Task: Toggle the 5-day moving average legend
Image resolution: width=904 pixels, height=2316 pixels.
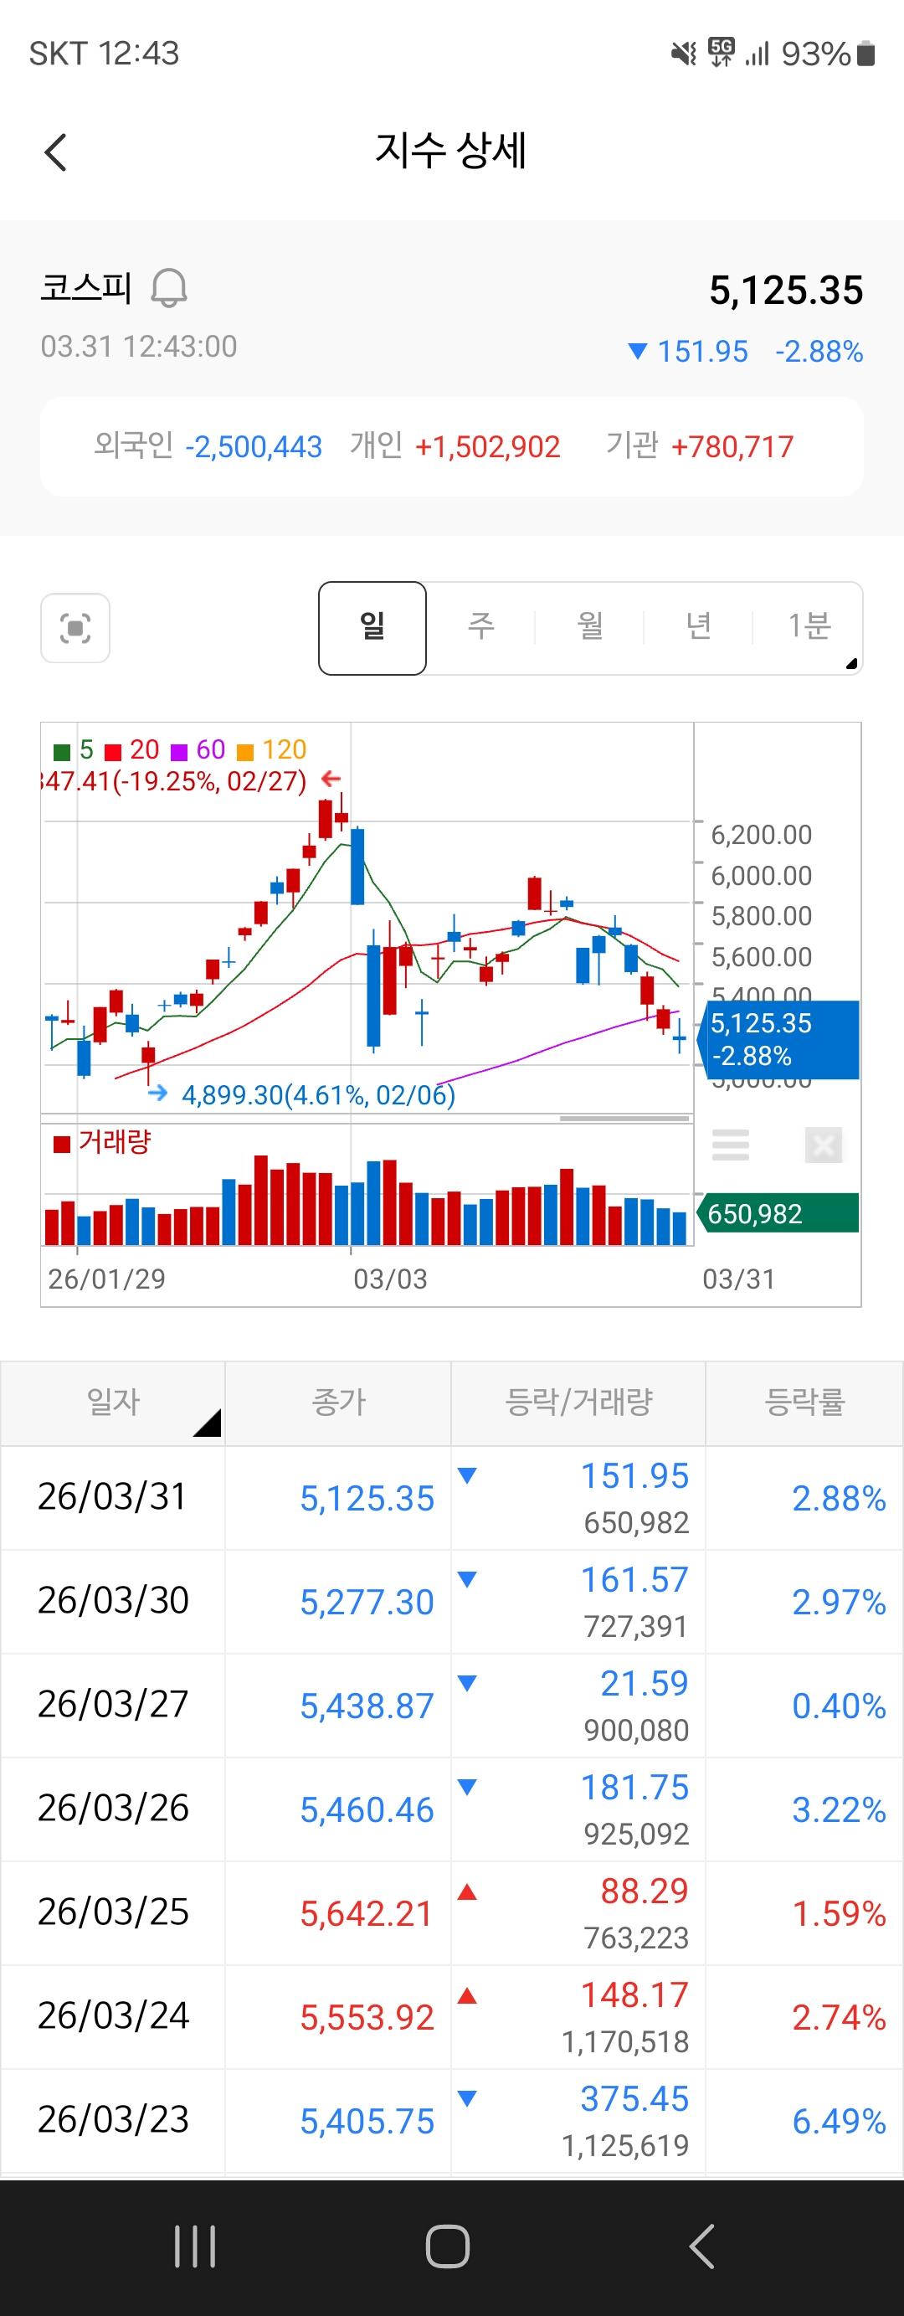Action: click(x=74, y=750)
